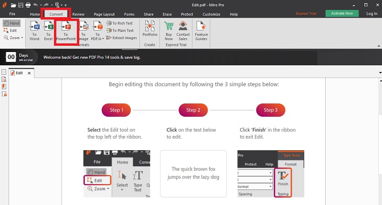Screen dimensions: 382x205
Task: Open the Help tab
Action: click(233, 14)
